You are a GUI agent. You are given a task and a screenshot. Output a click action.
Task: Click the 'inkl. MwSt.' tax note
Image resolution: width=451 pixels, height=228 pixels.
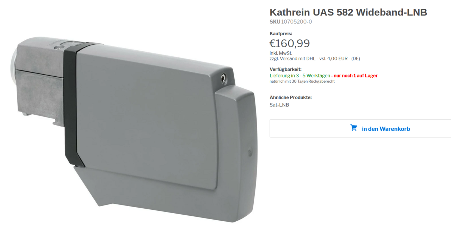coord(281,53)
